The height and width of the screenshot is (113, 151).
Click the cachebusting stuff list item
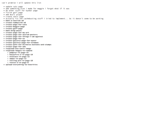click(x=55, y=19)
